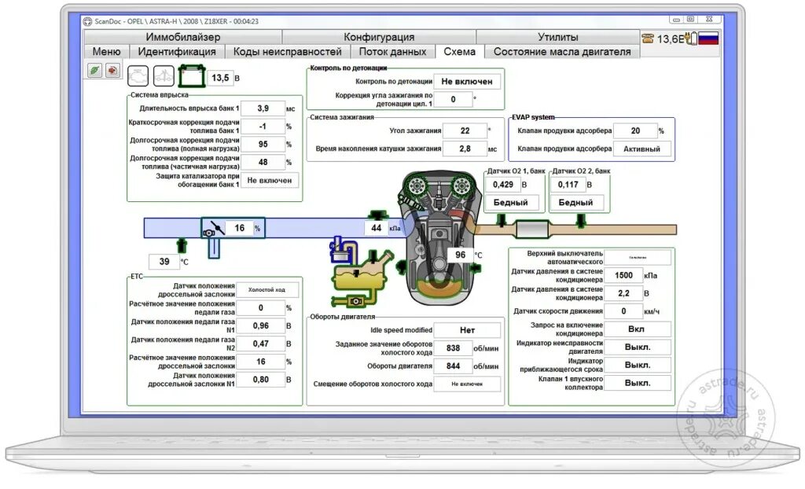Open the Утилиты tab
This screenshot has width=805, height=489.
[557, 37]
